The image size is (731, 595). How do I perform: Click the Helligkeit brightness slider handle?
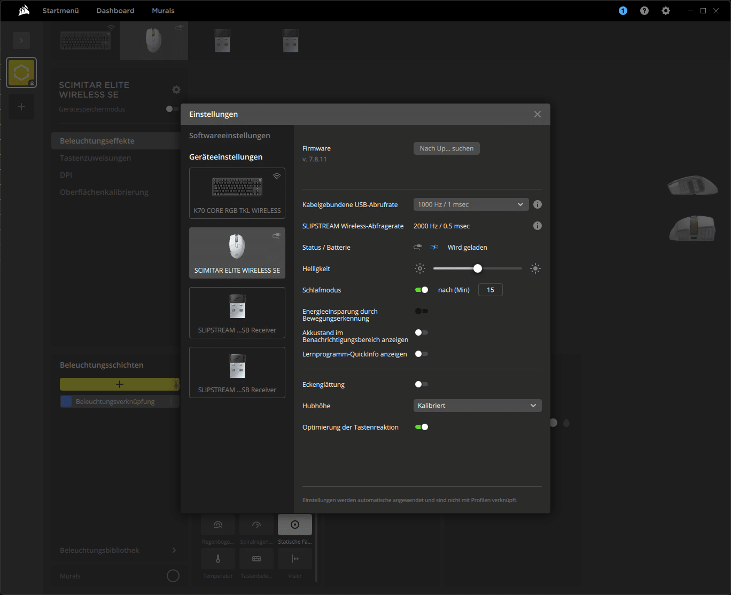click(x=478, y=268)
